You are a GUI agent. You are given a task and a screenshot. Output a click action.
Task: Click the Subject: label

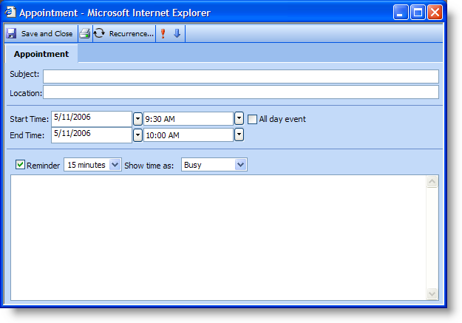click(x=24, y=74)
